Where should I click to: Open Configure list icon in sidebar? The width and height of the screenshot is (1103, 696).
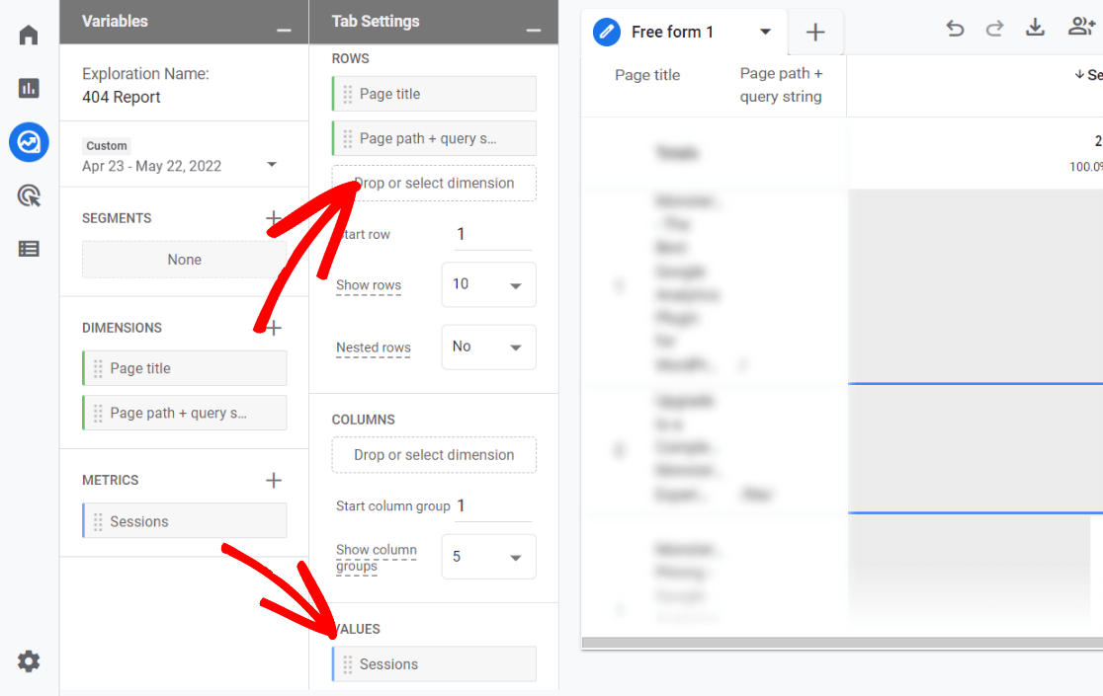[x=29, y=249]
